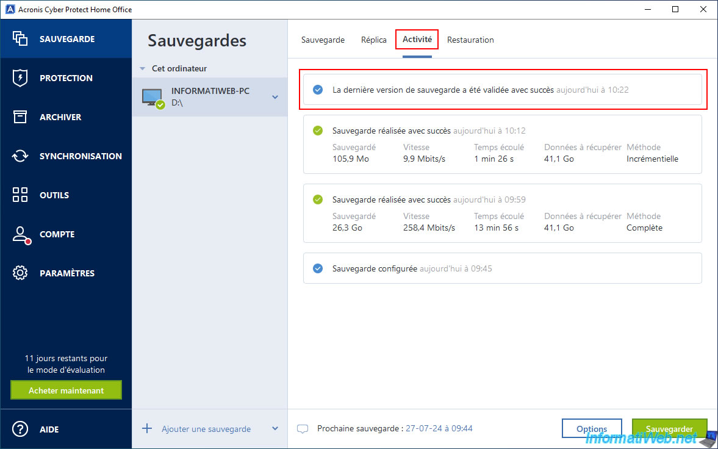Switch to the Réplica tab

pyautogui.click(x=373, y=40)
